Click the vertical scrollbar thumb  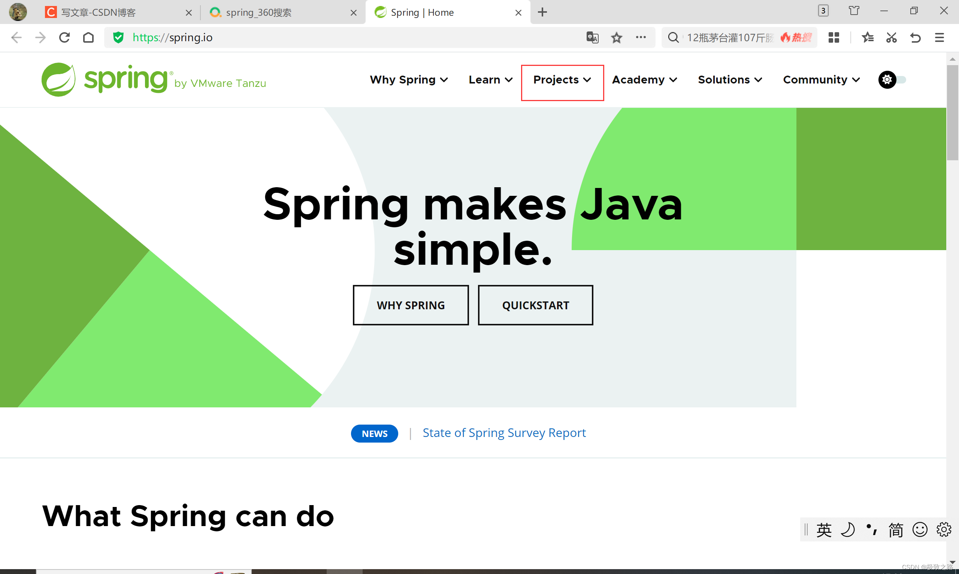[x=952, y=112]
